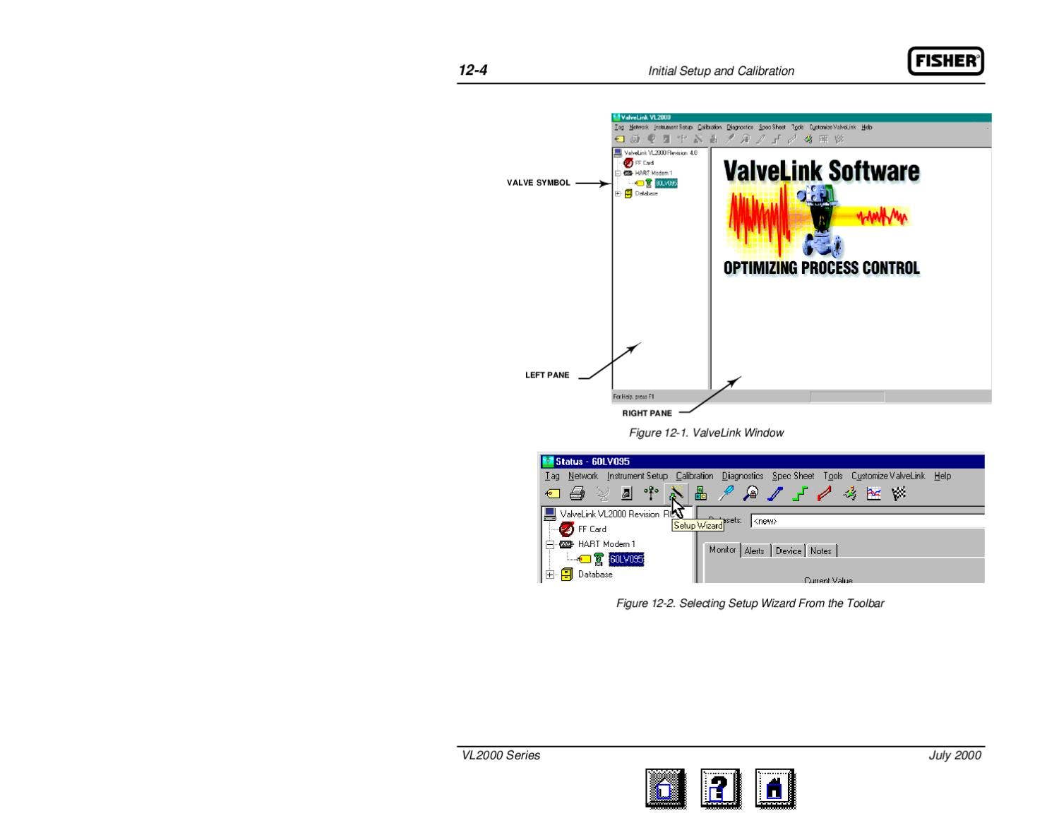Click 'For Help, press F1' status bar text
The width and height of the screenshot is (1059, 818).
tap(633, 397)
